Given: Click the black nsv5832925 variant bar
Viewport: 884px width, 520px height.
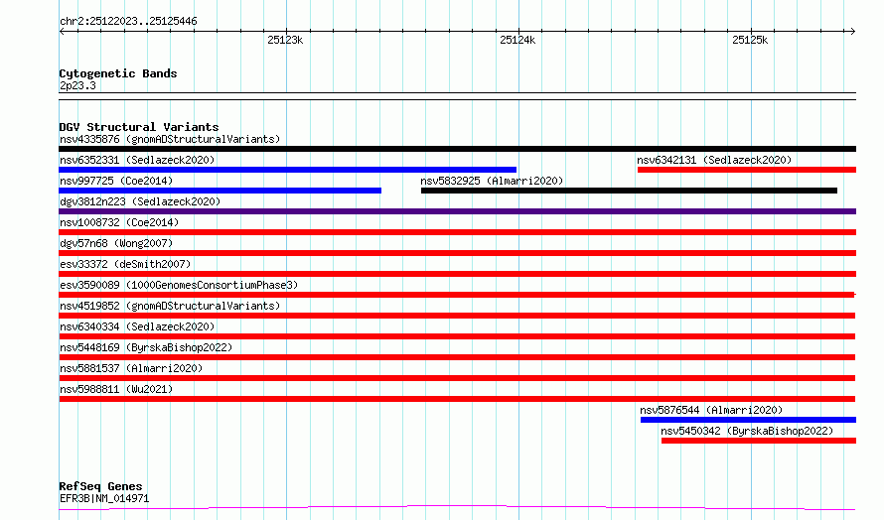Looking at the screenshot, I should [x=629, y=191].
